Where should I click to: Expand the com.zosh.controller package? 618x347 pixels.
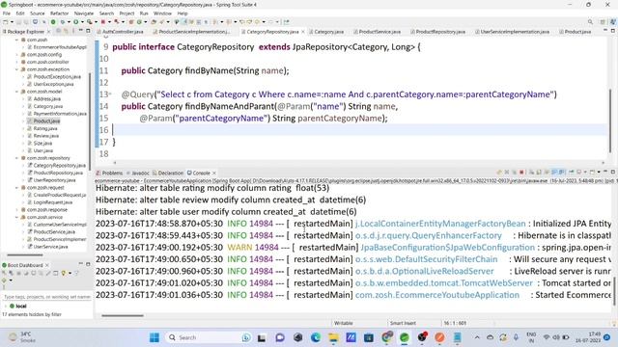coord(17,62)
